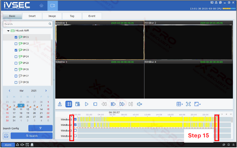Click the Alarm button
This screenshot has height=148, width=237.
(8, 145)
